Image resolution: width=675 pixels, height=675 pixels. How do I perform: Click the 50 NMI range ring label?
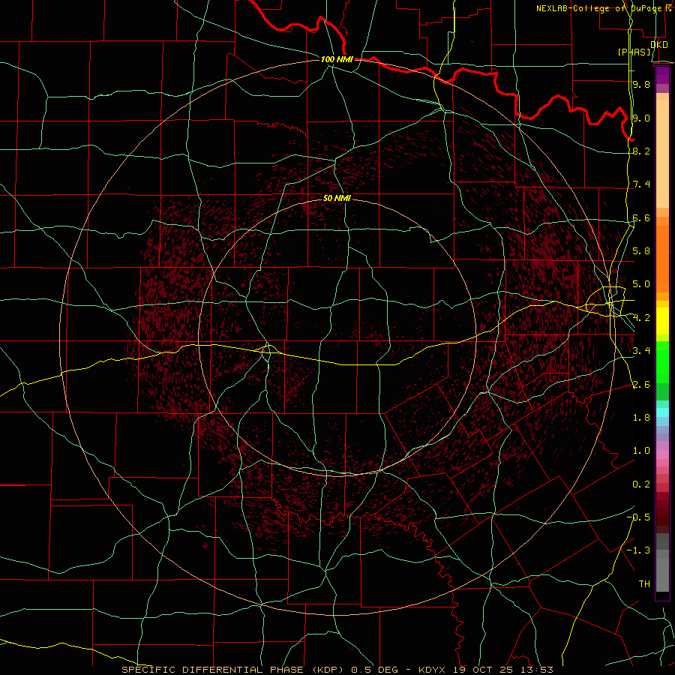[337, 198]
